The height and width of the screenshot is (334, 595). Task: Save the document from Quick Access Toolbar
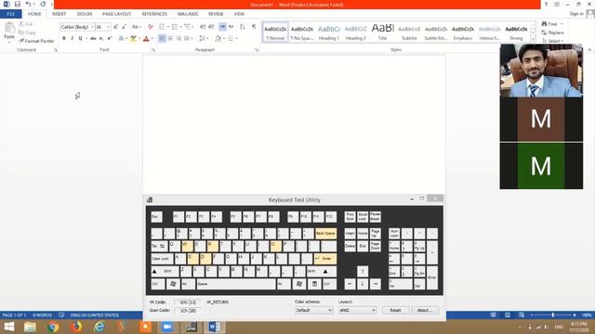[17, 4]
